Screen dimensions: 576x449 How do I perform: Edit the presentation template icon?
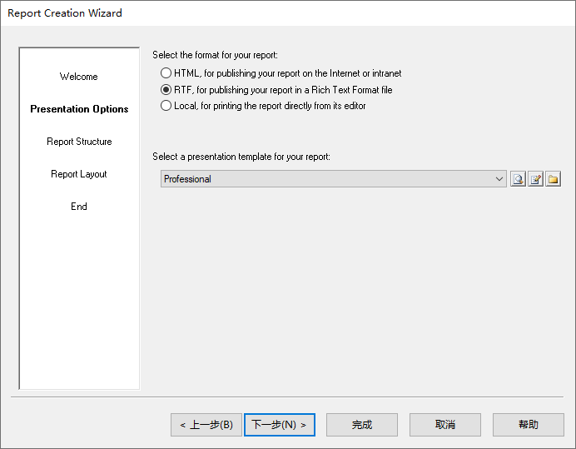pyautogui.click(x=535, y=179)
